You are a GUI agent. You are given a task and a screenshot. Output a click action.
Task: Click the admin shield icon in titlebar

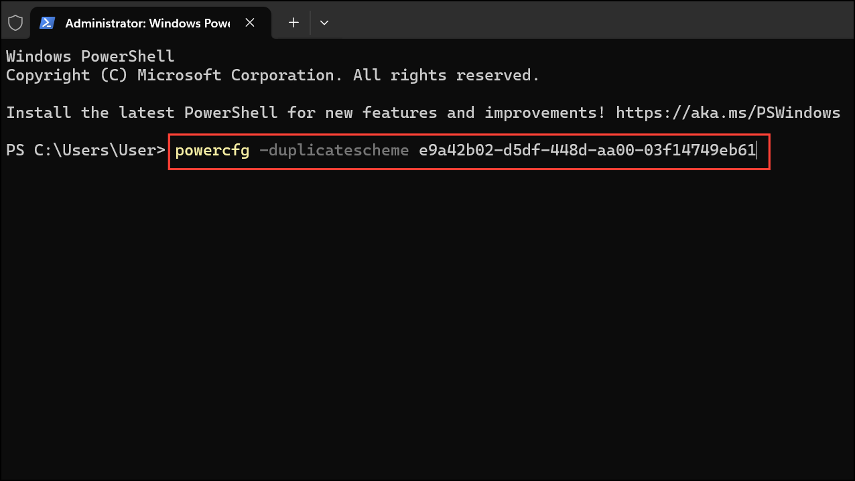[x=15, y=22]
